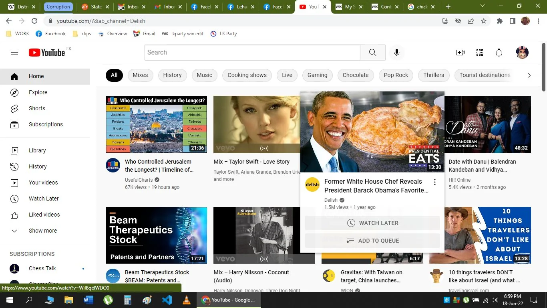Image resolution: width=547 pixels, height=308 pixels.
Task: Open Subscriptions in the sidebar
Action: pyautogui.click(x=45, y=124)
